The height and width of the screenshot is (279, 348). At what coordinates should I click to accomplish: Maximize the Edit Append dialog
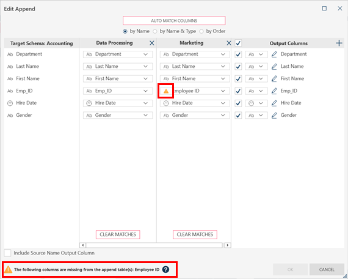pyautogui.click(x=324, y=9)
